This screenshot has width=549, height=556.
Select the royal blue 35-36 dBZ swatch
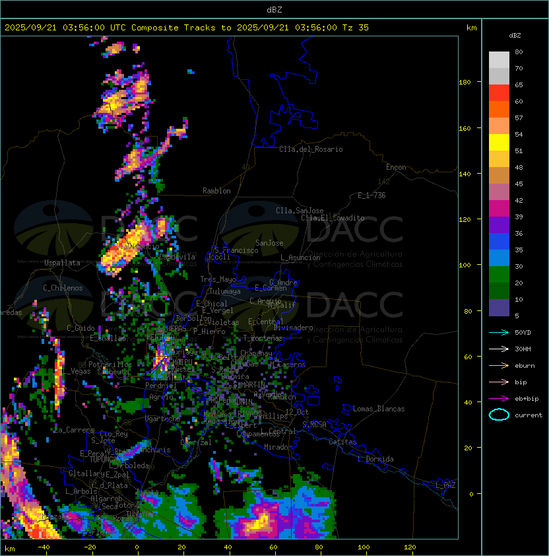click(x=499, y=242)
